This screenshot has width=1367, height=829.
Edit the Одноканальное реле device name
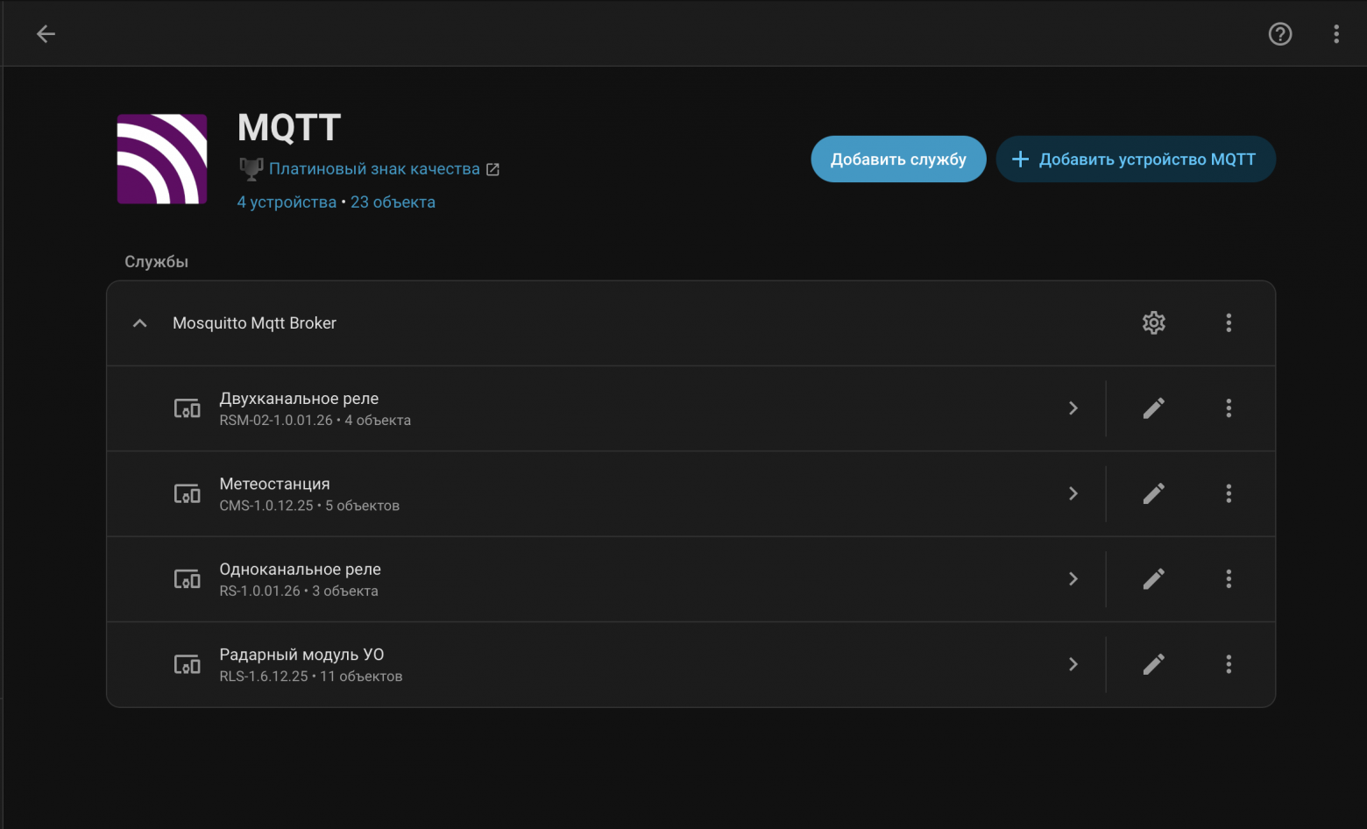[x=1153, y=578]
